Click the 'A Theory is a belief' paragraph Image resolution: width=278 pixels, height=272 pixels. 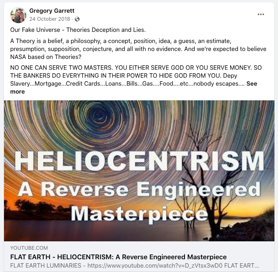(138, 49)
